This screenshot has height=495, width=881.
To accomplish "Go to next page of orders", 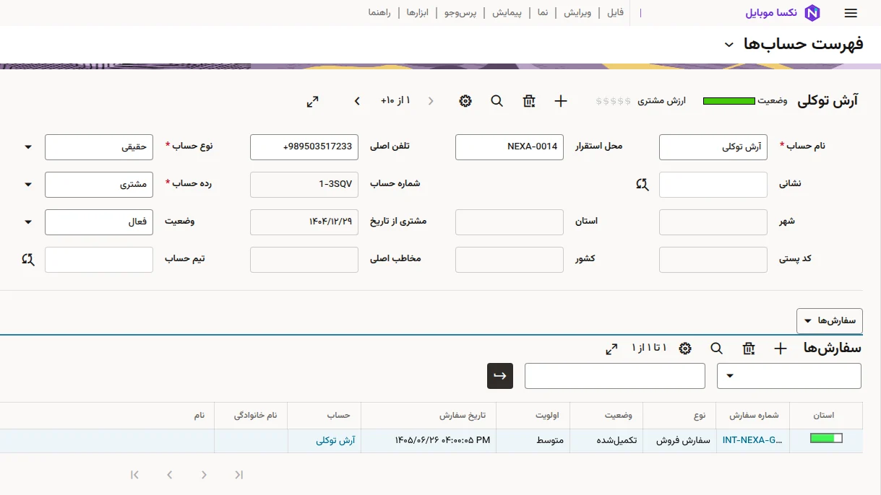I will pos(169,475).
